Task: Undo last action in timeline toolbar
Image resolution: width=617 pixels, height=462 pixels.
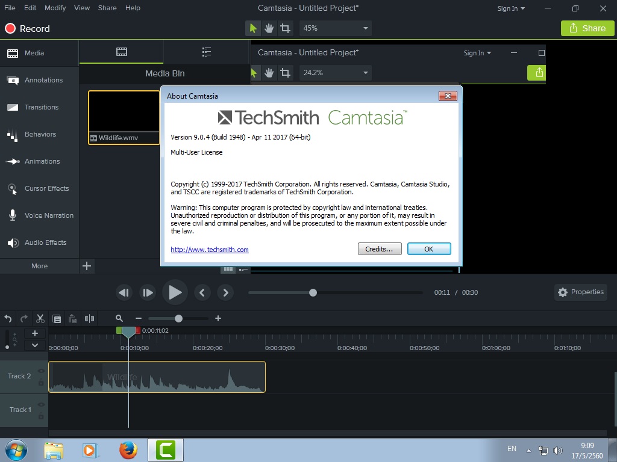Action: [8, 319]
